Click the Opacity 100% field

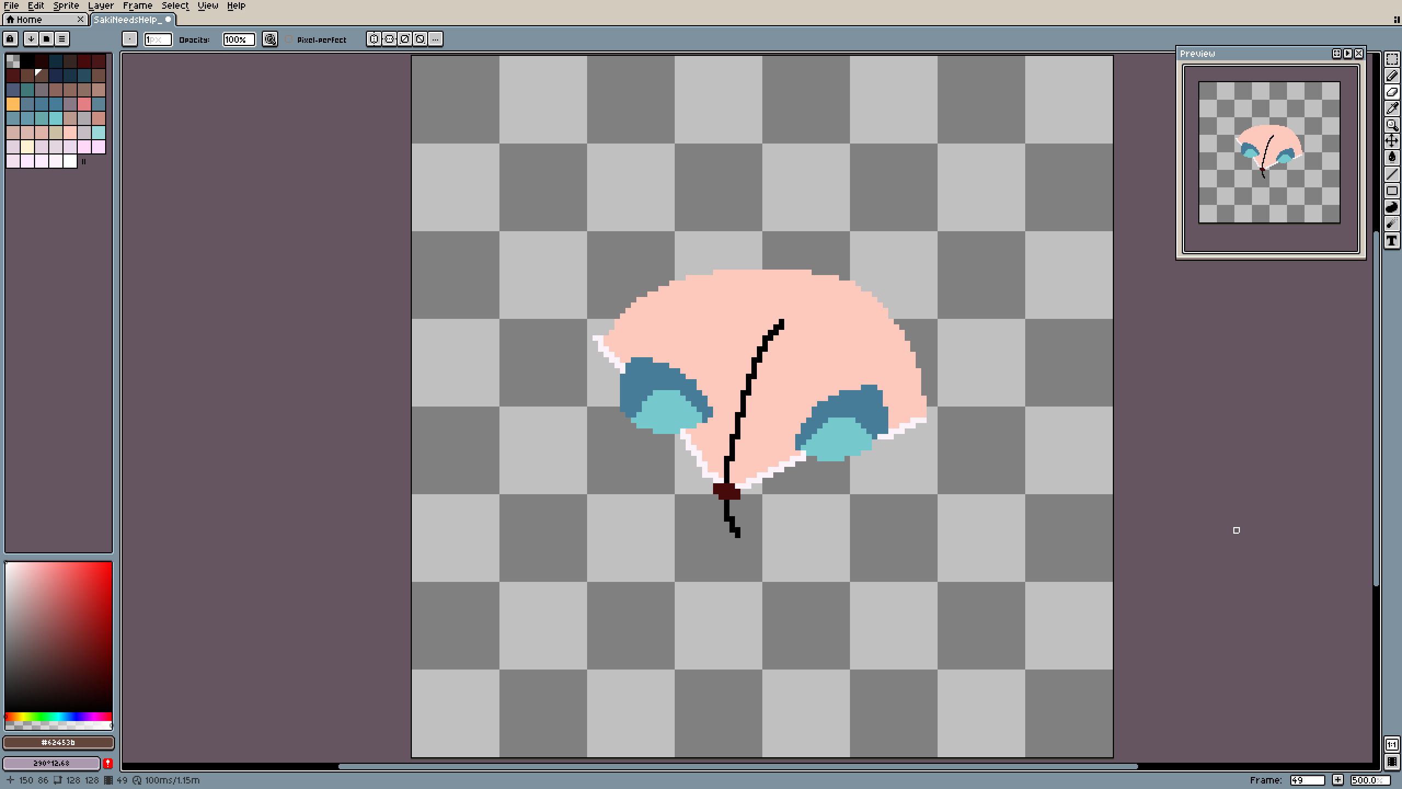(239, 39)
